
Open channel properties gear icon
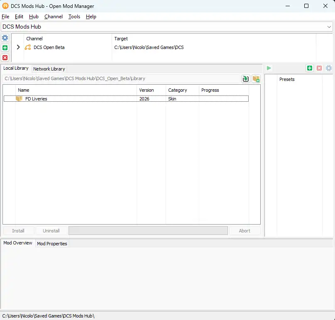[x=5, y=38]
